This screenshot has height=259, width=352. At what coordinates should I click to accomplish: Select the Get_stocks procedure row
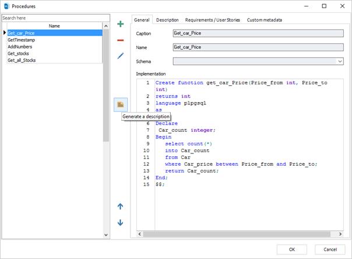55,54
